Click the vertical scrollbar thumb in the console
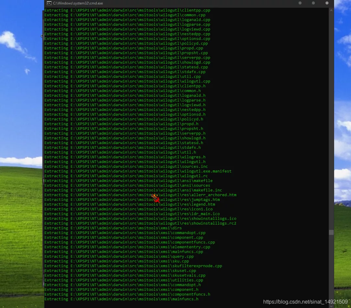The width and height of the screenshot is (351, 308). click(331, 232)
